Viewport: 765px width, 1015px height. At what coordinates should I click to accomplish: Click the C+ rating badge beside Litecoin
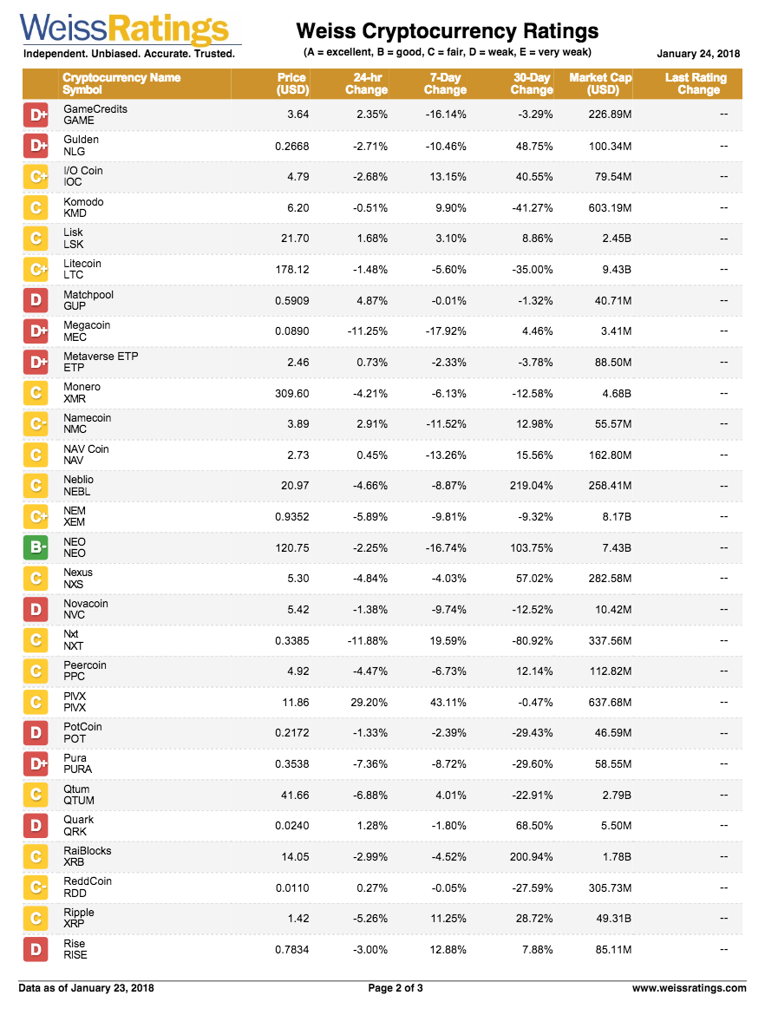36,269
